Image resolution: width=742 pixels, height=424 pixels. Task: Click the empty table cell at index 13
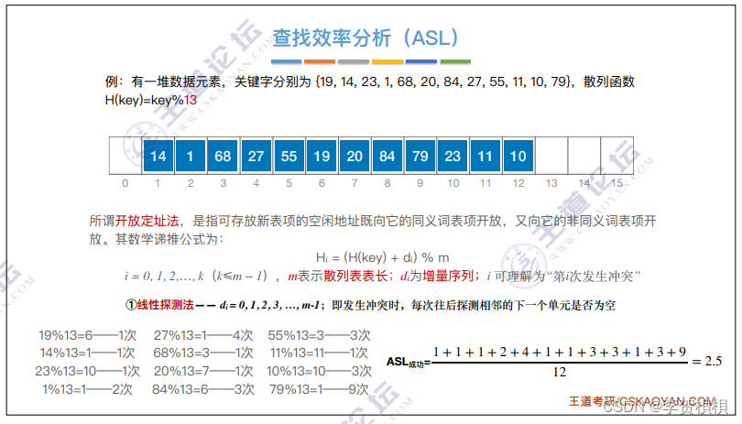coord(551,156)
